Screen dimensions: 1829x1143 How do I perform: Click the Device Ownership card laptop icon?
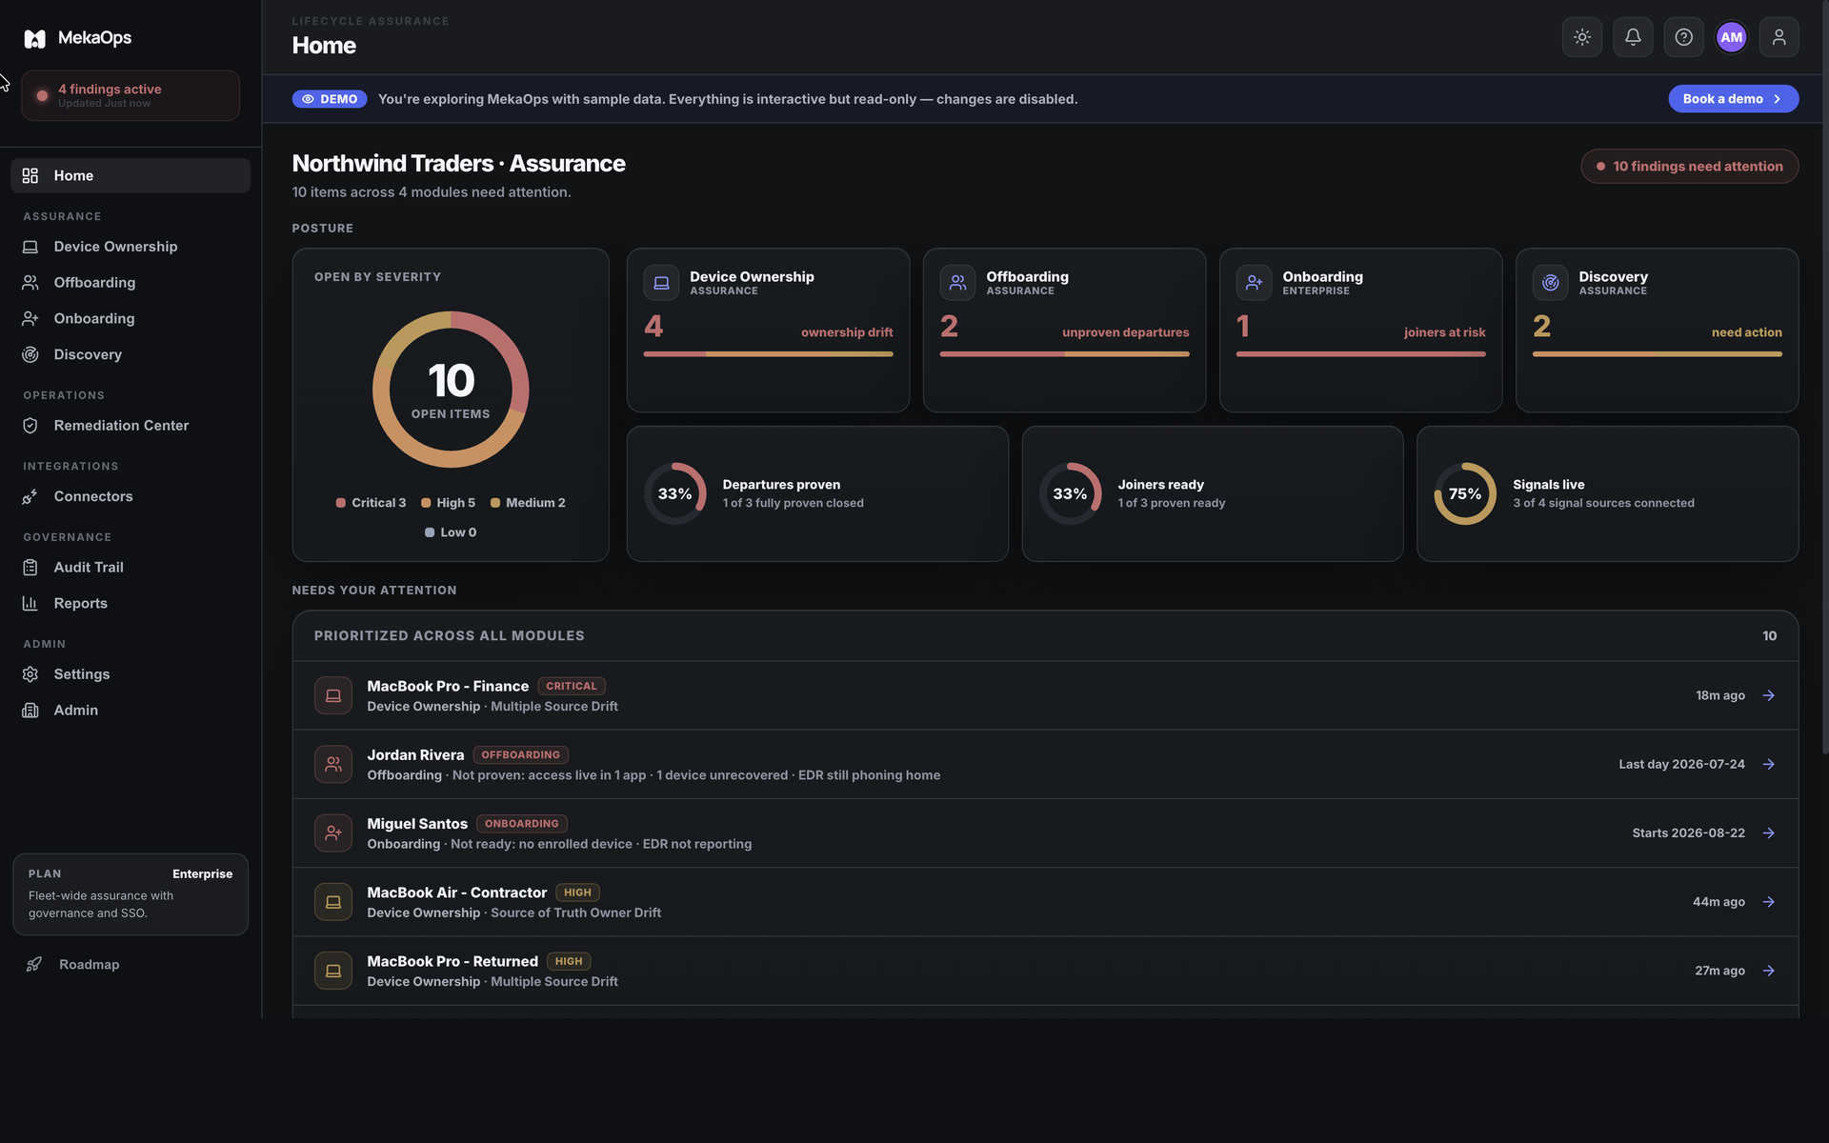pos(661,283)
